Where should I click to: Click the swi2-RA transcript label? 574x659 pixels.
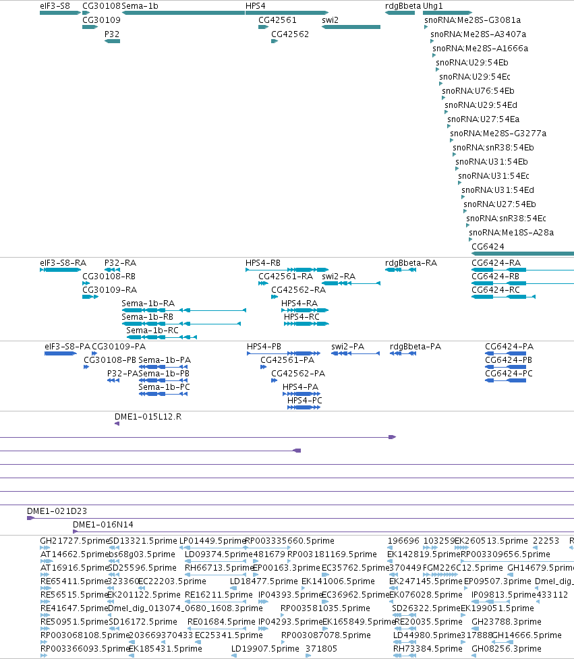click(x=339, y=277)
